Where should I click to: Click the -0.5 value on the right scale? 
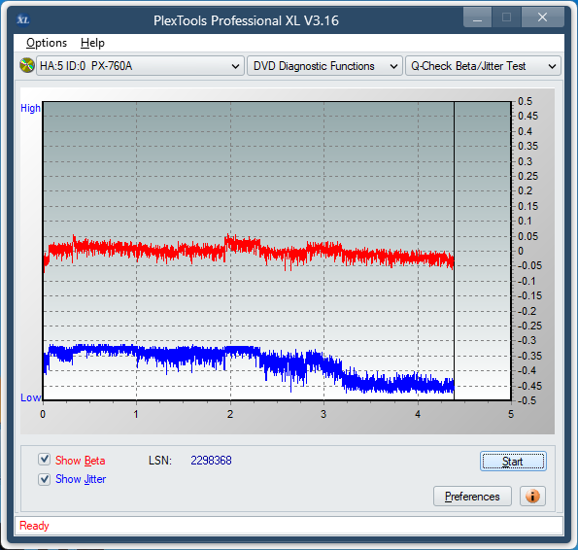(x=527, y=400)
